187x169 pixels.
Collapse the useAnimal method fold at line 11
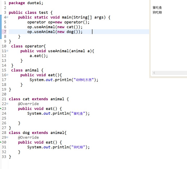tap(7, 51)
